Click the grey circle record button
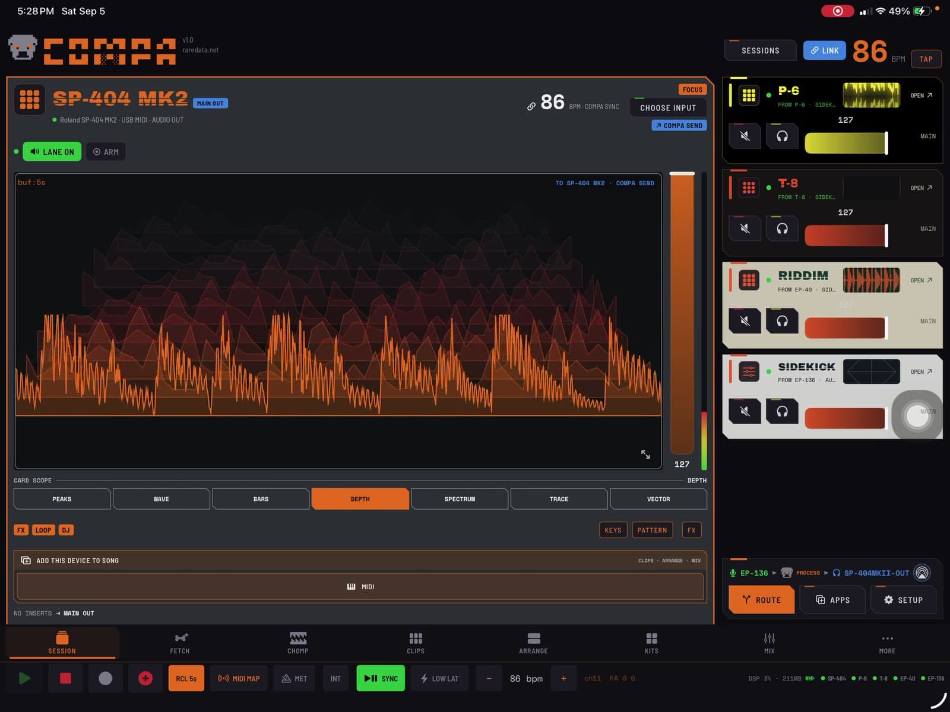 coord(105,678)
